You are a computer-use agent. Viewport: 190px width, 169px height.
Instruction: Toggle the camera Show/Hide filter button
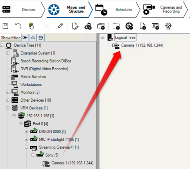coord(25,38)
